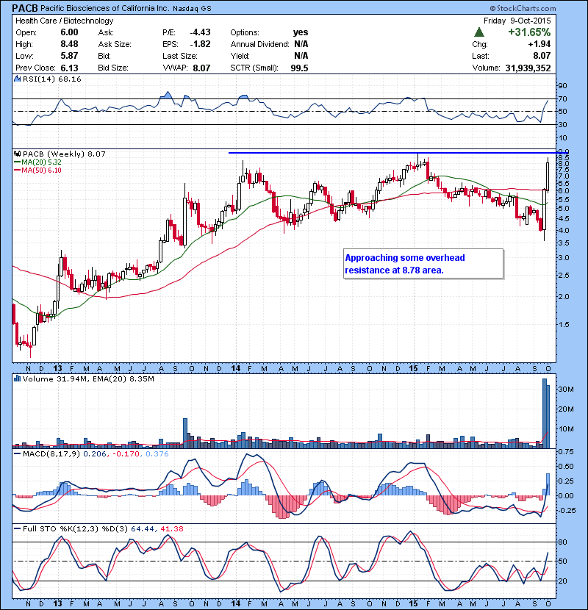The width and height of the screenshot is (588, 610).
Task: Click the Nasdaq GS exchange label
Action: coord(192,9)
